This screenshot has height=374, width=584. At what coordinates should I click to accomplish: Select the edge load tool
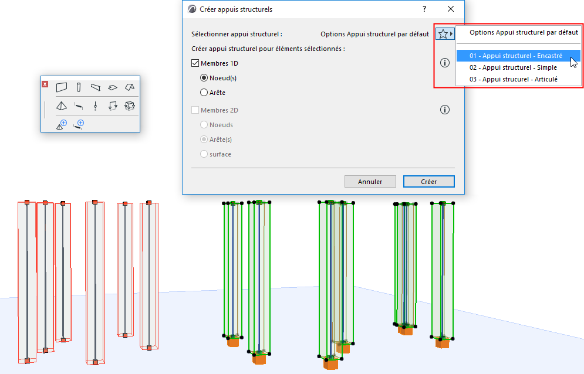point(113,106)
